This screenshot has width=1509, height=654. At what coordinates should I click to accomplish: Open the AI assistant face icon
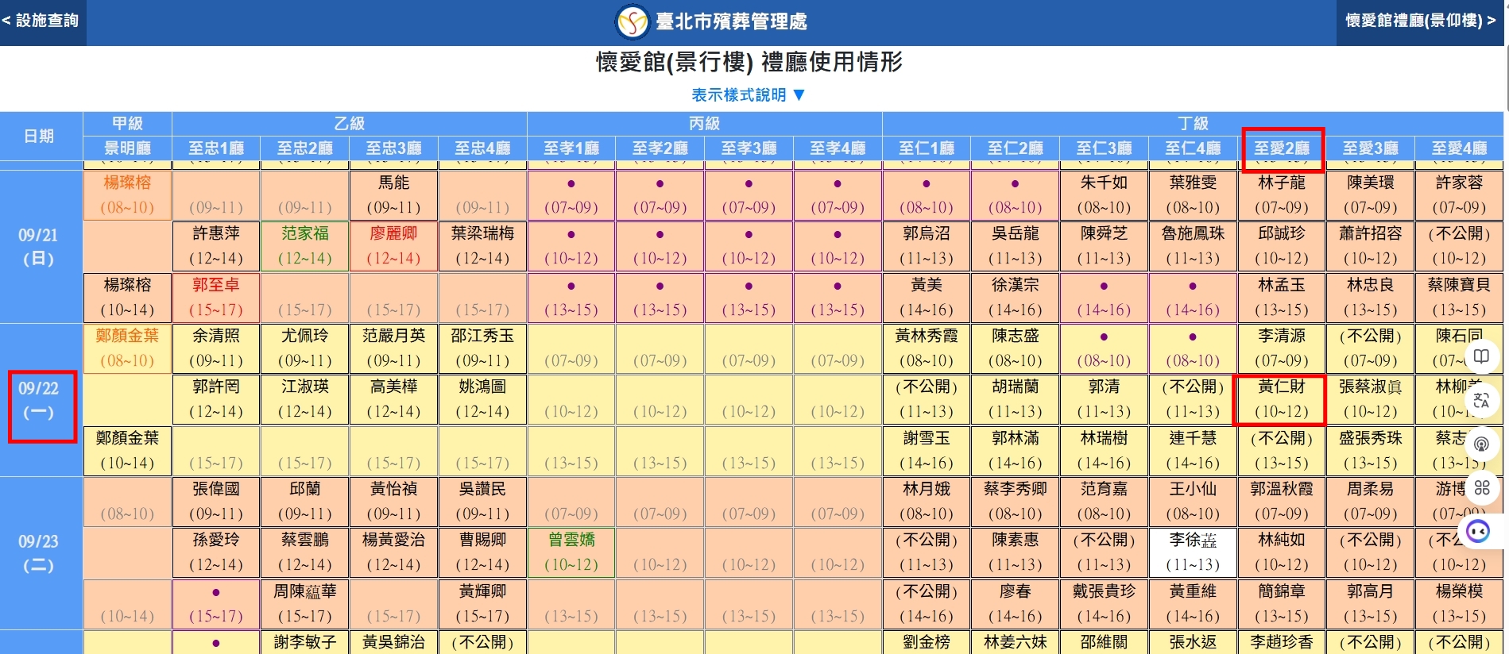coord(1478,531)
